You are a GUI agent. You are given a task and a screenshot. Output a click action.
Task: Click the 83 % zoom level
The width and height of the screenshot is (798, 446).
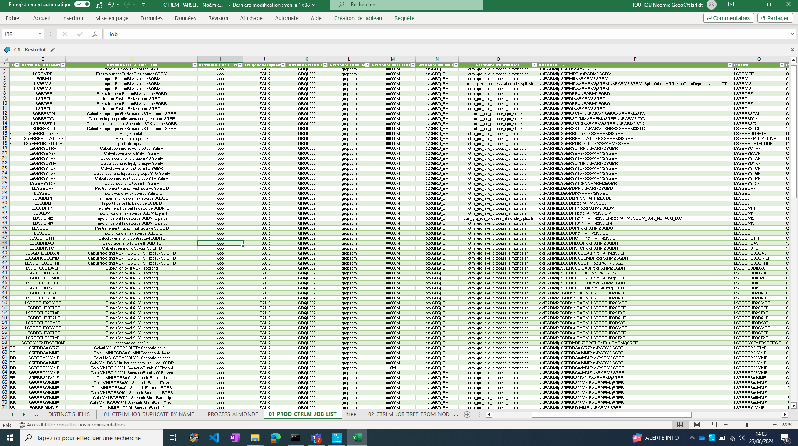click(787, 425)
